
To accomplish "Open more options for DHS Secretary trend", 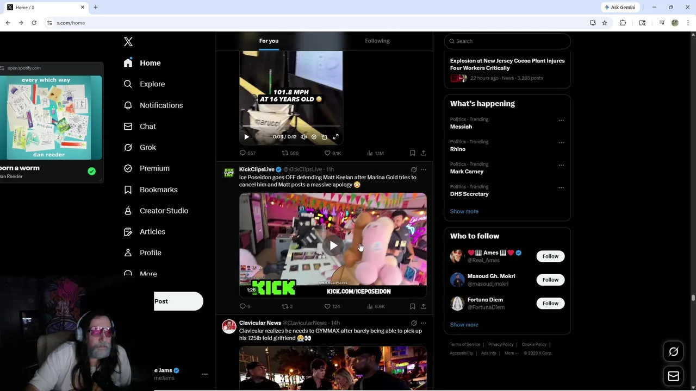I will coord(561,188).
